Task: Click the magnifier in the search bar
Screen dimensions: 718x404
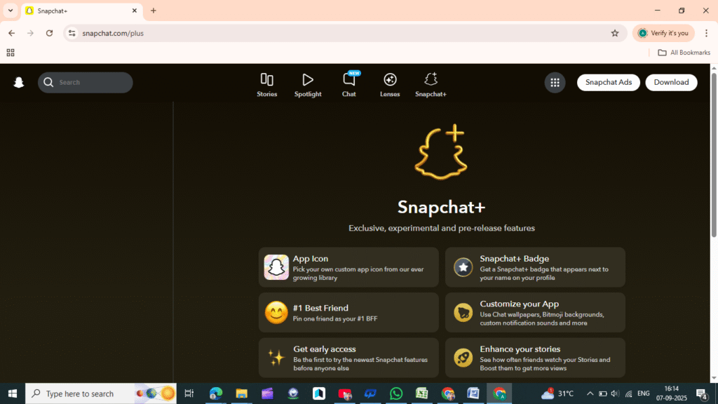Action: coord(48,82)
